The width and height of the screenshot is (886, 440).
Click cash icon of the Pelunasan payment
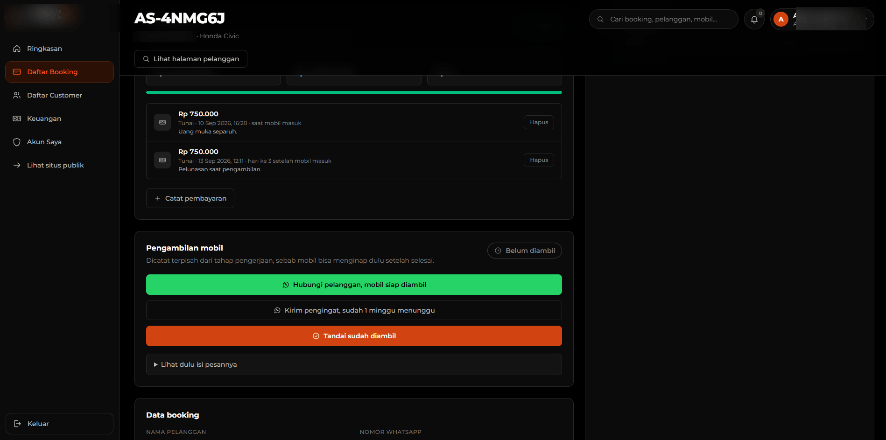click(162, 160)
